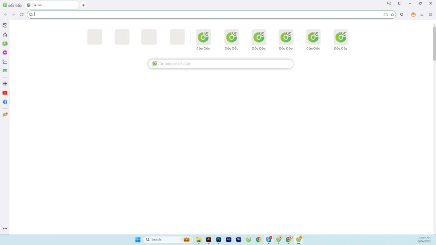Image resolution: width=436 pixels, height=245 pixels.
Task: Open a new tab with the plus button
Action: point(83,5)
